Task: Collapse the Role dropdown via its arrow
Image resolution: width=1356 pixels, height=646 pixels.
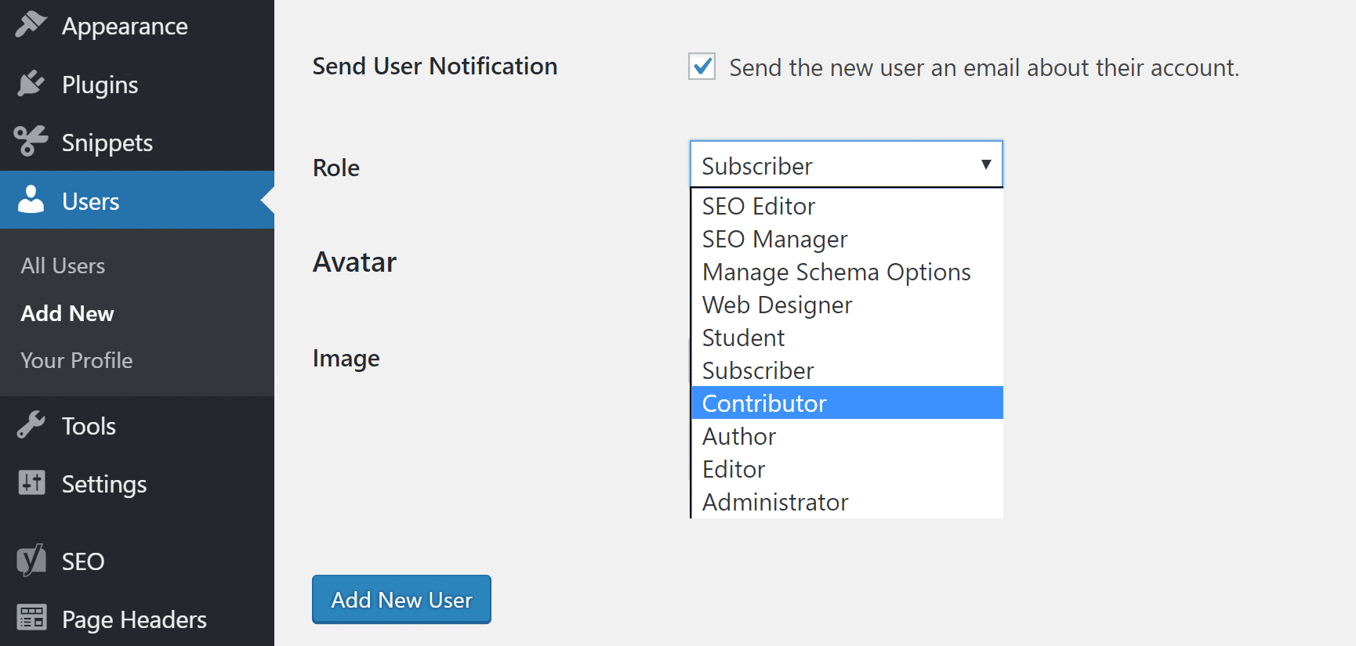Action: pos(985,164)
